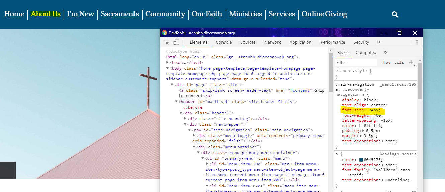Expand the head element node
Screen dimensions: 445x192
pyautogui.click(x=168, y=63)
